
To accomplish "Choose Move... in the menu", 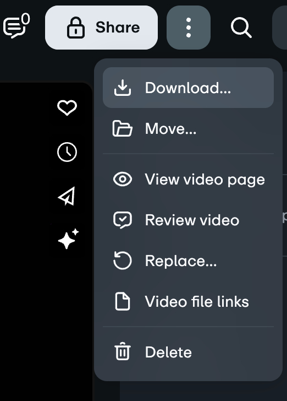I will pos(188,128).
